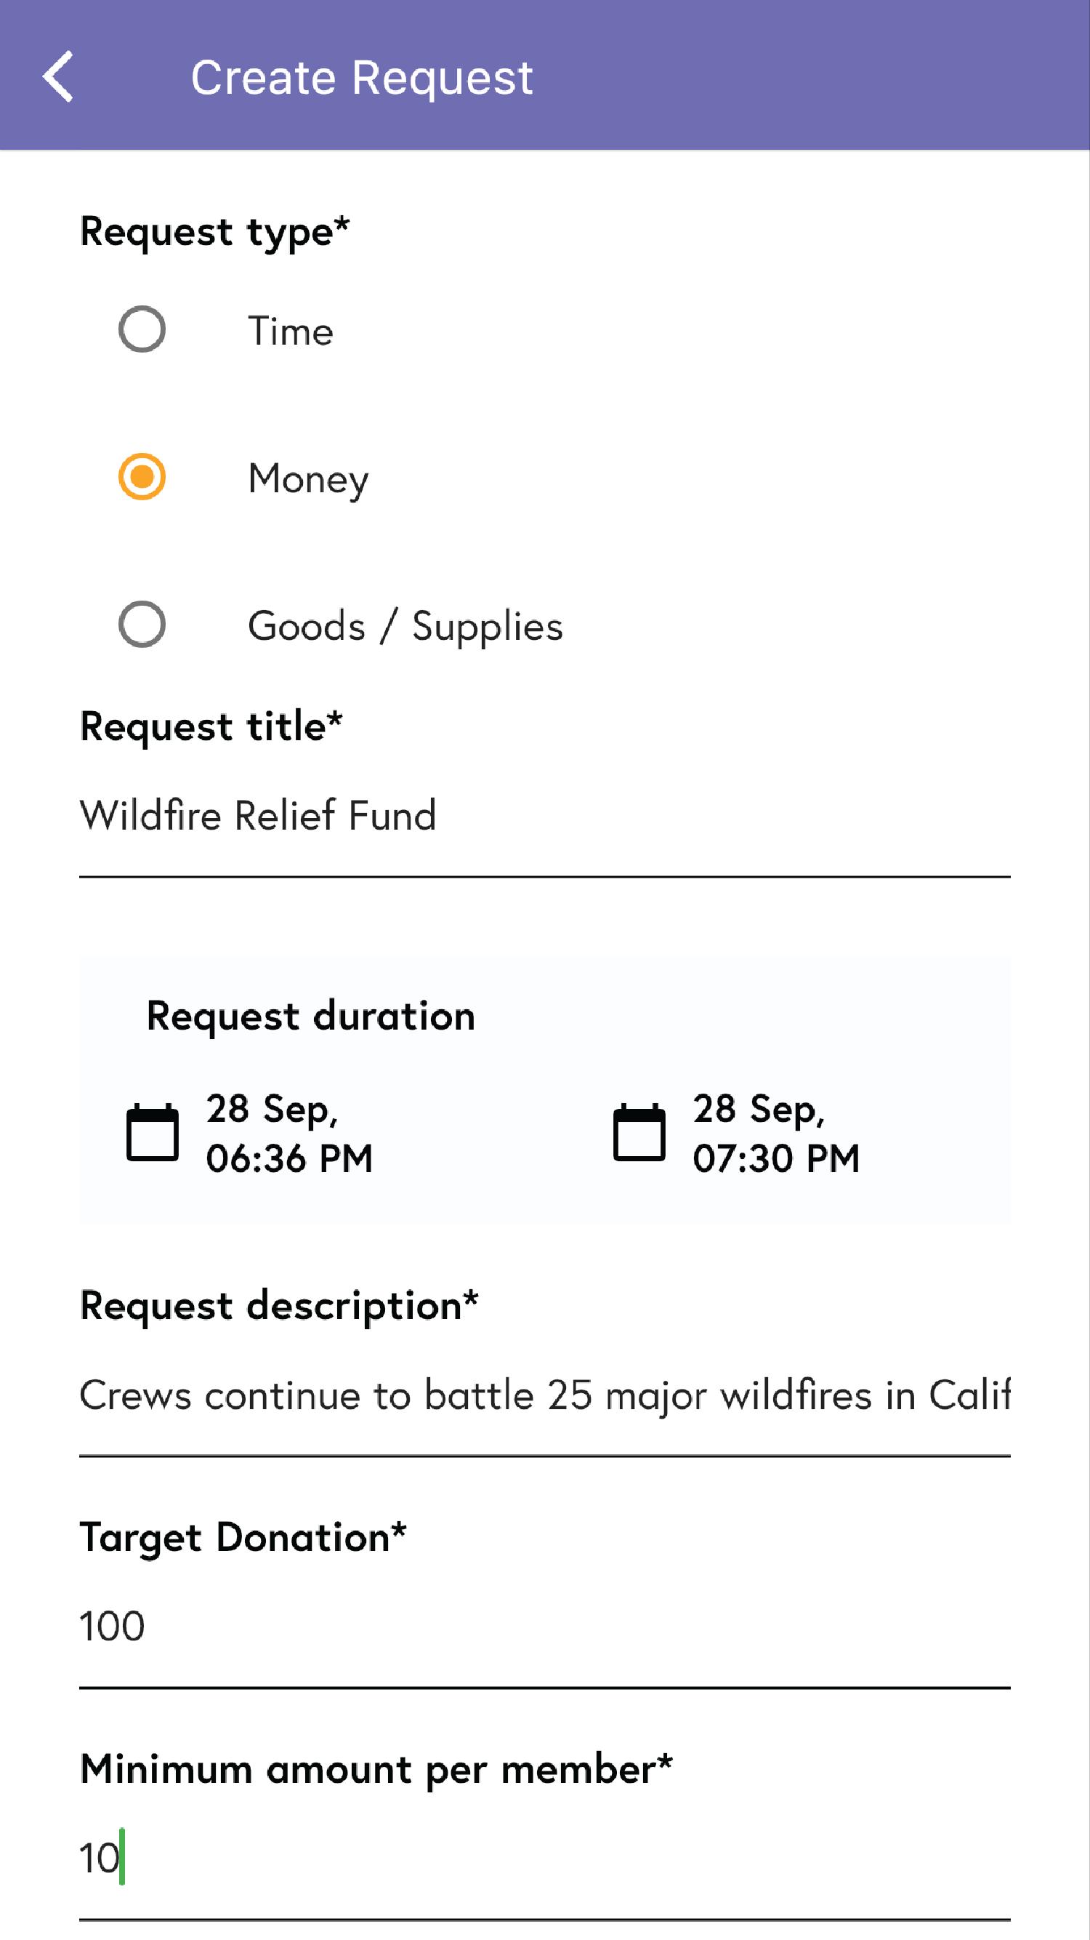Screen dimensions: 1090x1940
Task: Choose the Time request type label
Action: coord(291,331)
